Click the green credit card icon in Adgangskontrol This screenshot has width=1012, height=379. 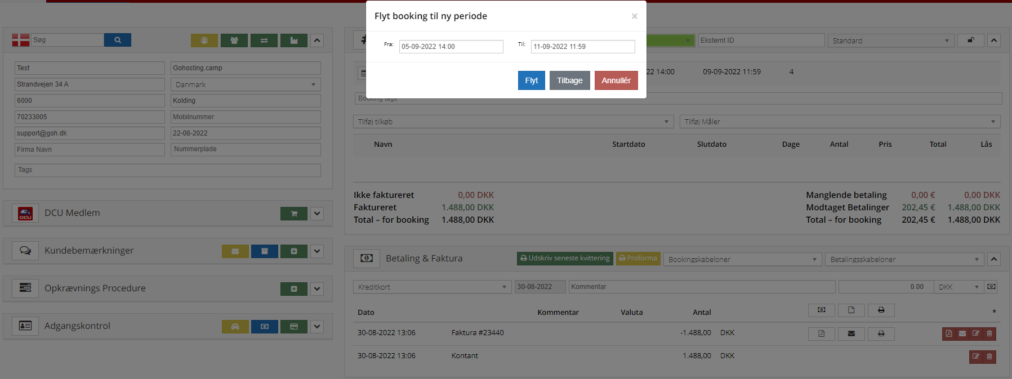pos(293,327)
